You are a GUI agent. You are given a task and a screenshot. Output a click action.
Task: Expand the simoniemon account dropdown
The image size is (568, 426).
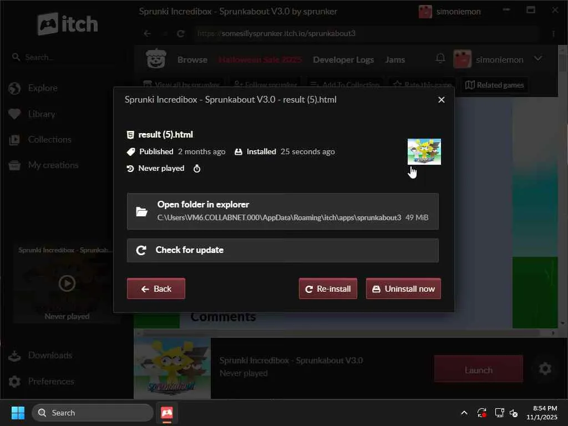tap(538, 58)
